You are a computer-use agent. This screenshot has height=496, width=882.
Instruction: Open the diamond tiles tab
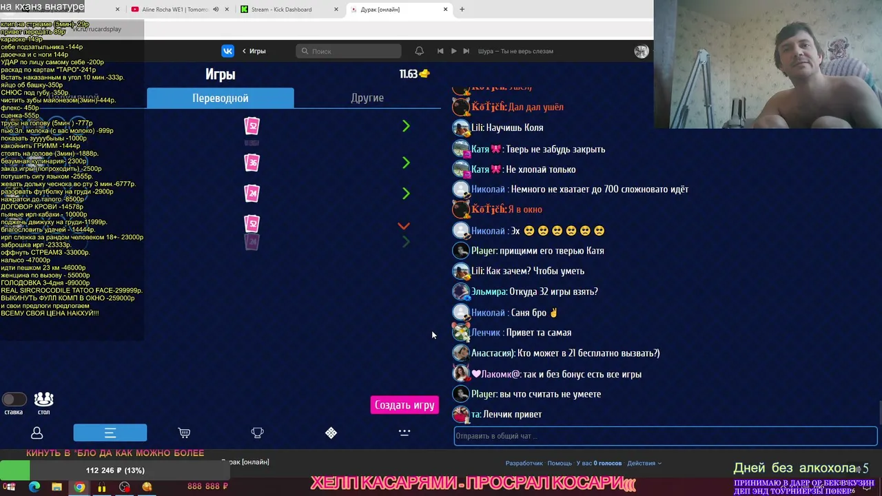331,433
